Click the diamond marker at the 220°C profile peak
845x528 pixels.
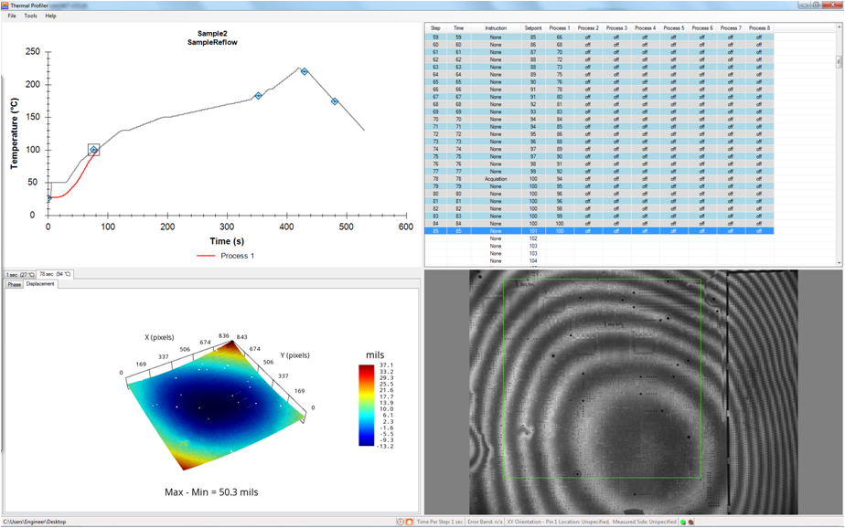click(303, 69)
